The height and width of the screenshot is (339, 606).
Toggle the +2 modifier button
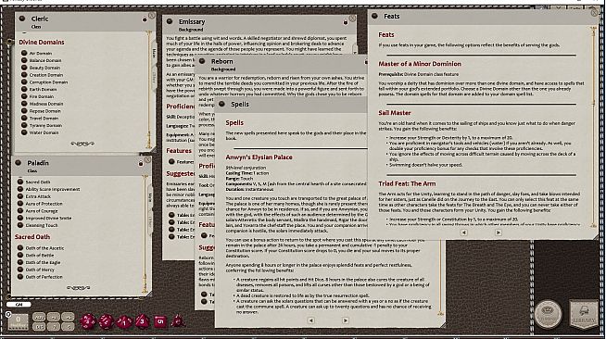[x=54, y=317]
